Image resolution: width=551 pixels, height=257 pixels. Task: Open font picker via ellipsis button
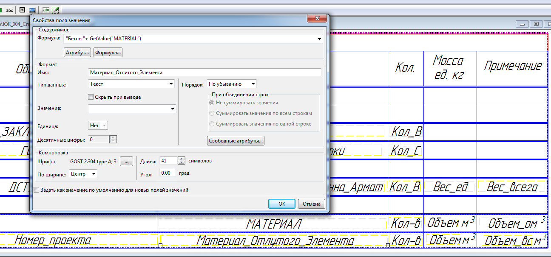coord(127,161)
